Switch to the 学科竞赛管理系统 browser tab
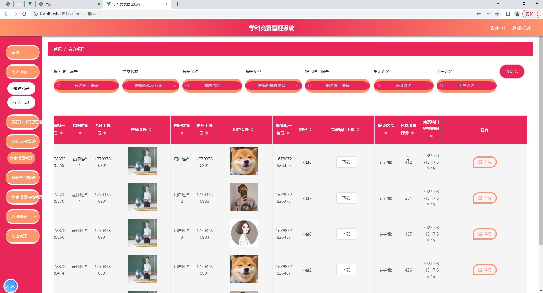 [x=137, y=4]
